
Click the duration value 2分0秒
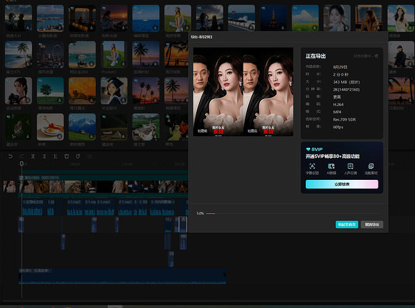pyautogui.click(x=340, y=75)
